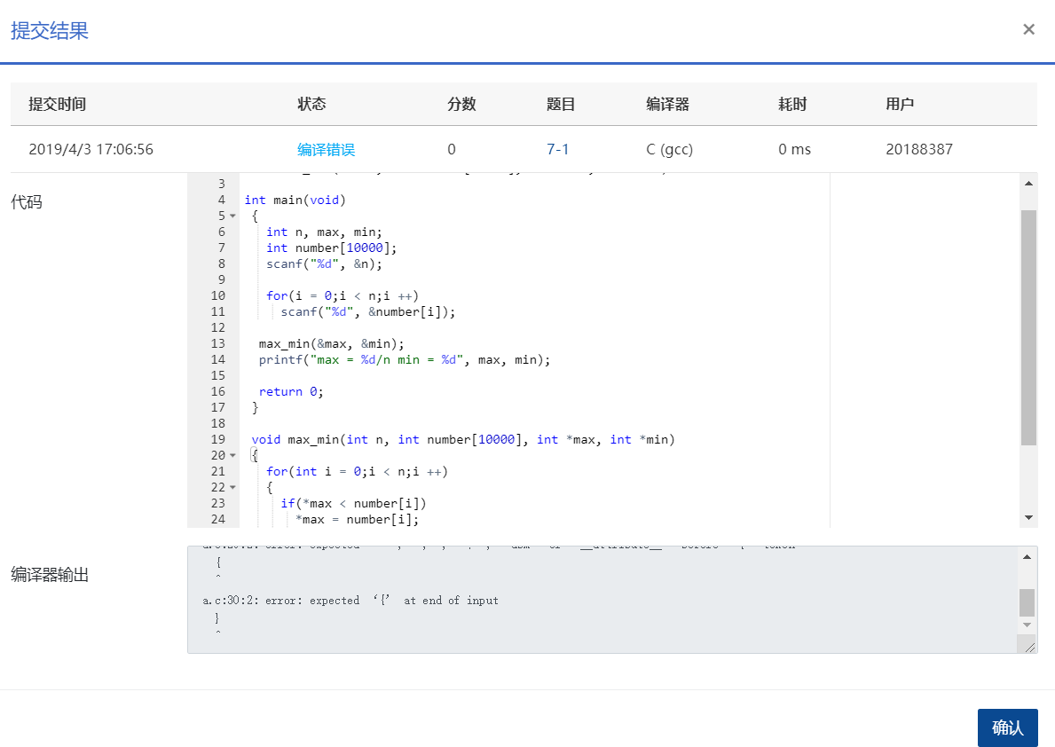Click the 代码 label

point(27,202)
